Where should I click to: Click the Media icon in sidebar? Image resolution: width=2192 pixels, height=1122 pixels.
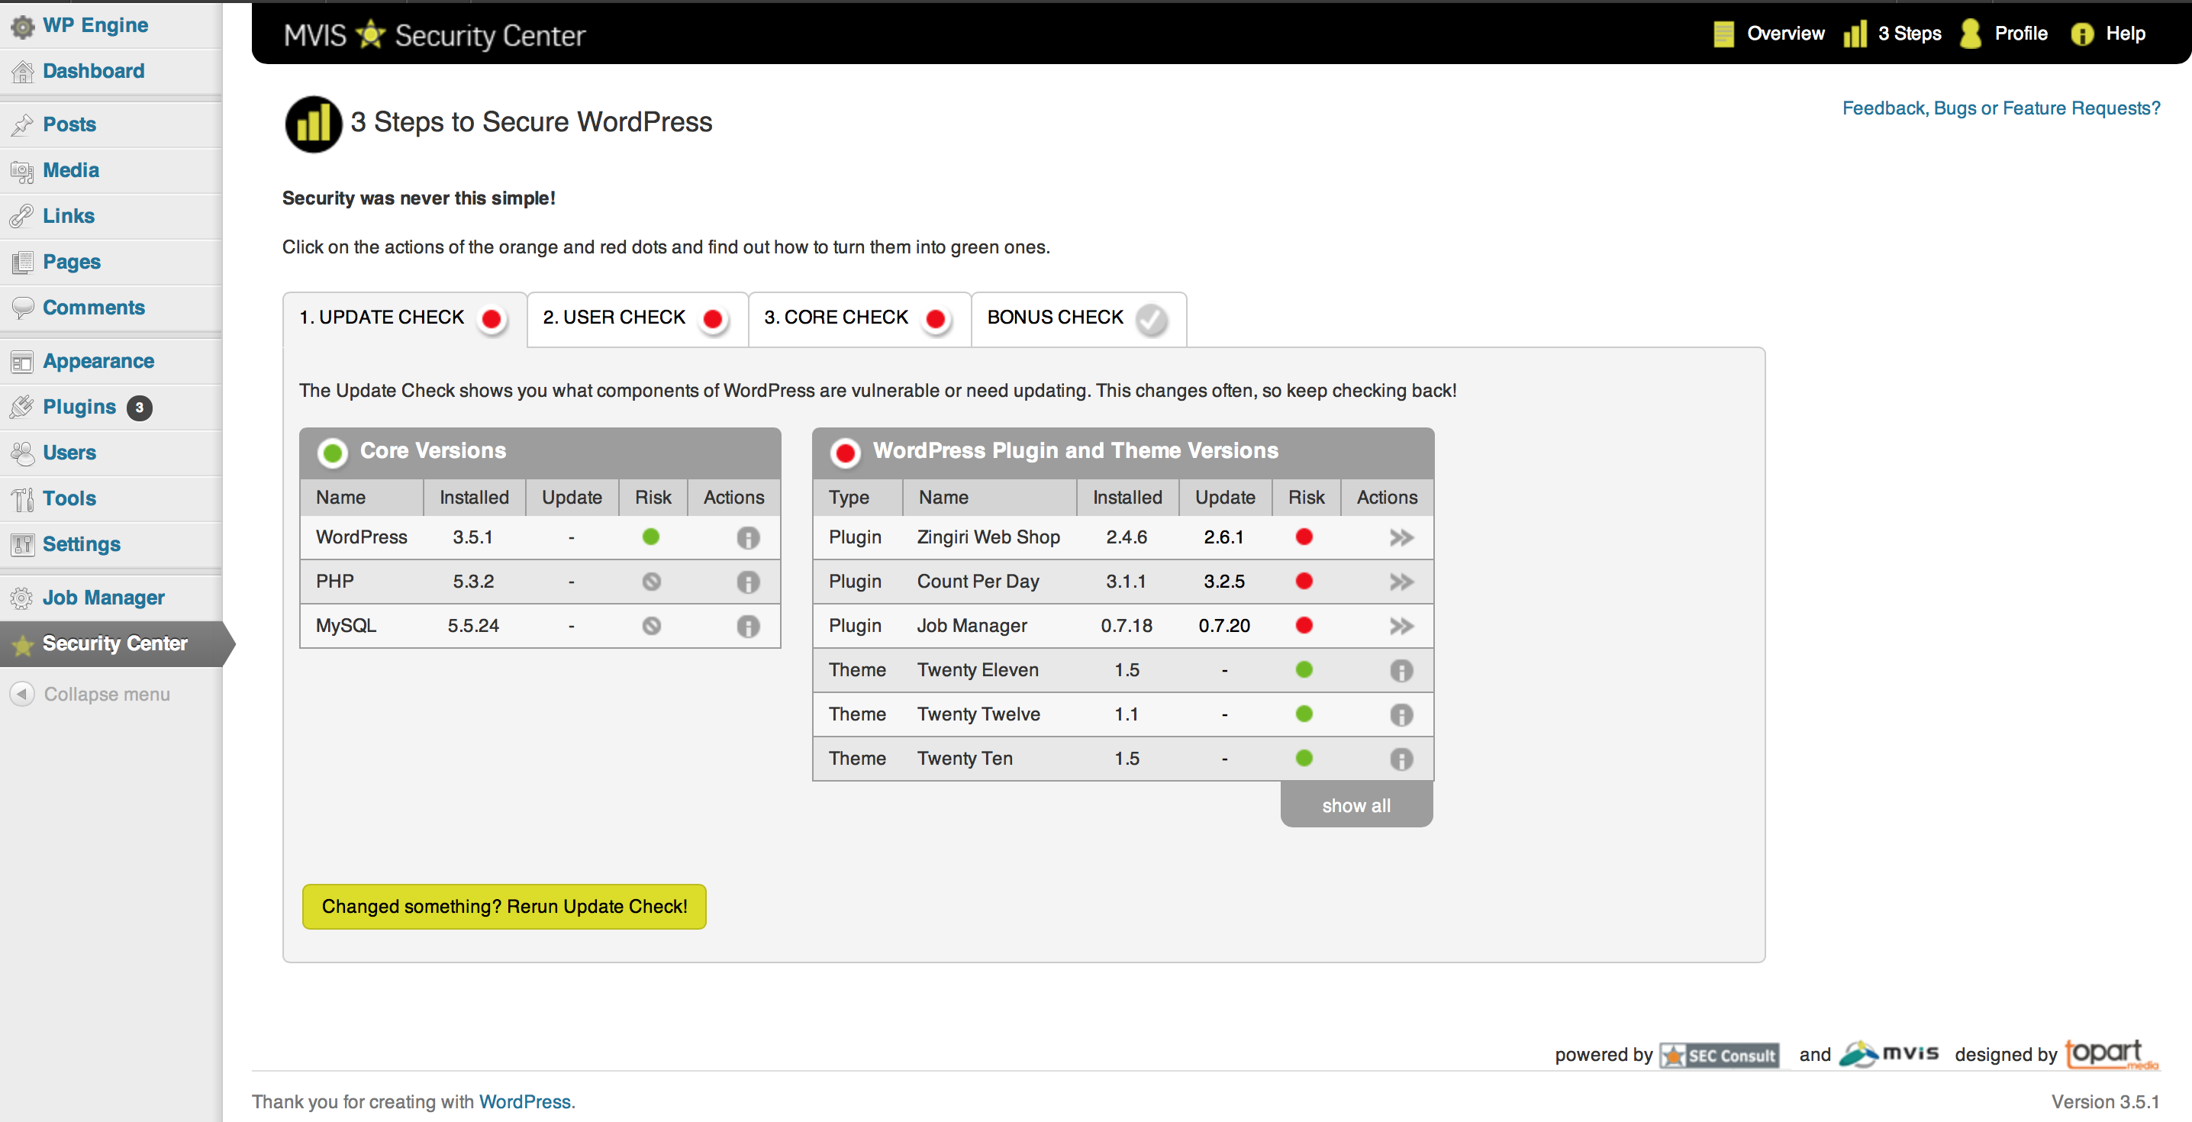[x=22, y=171]
